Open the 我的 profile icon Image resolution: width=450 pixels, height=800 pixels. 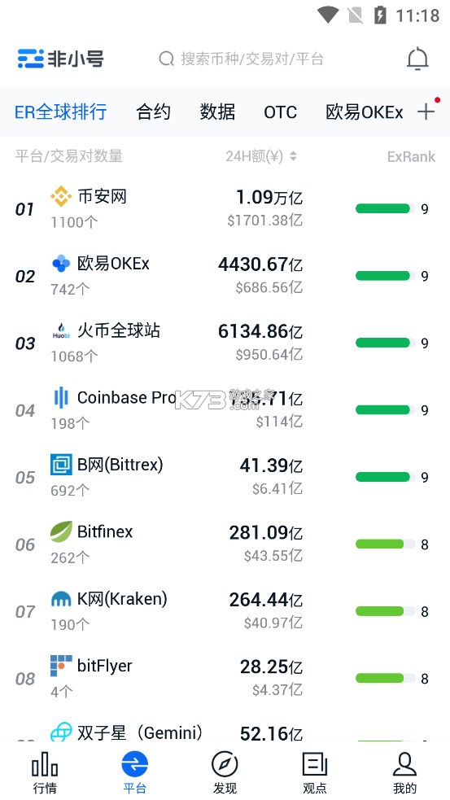(x=404, y=763)
